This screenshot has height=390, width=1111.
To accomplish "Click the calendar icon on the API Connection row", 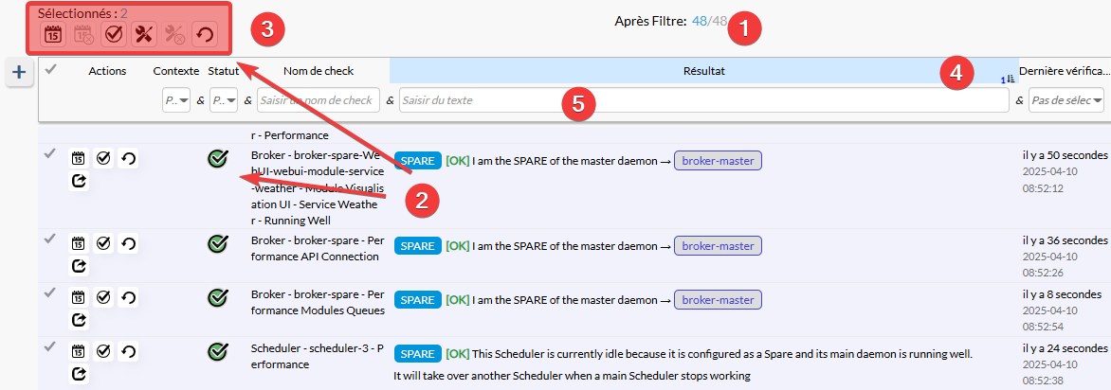I will [79, 244].
